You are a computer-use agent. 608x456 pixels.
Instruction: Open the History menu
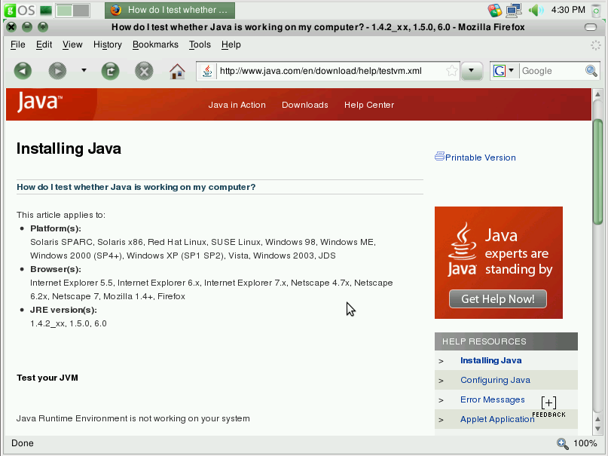tap(108, 44)
